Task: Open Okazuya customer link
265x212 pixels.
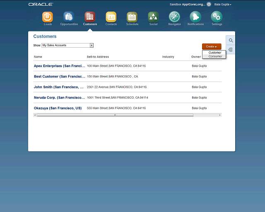Action: [58, 108]
